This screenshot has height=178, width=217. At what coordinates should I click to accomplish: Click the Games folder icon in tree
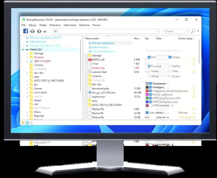pyautogui.click(x=31, y=88)
